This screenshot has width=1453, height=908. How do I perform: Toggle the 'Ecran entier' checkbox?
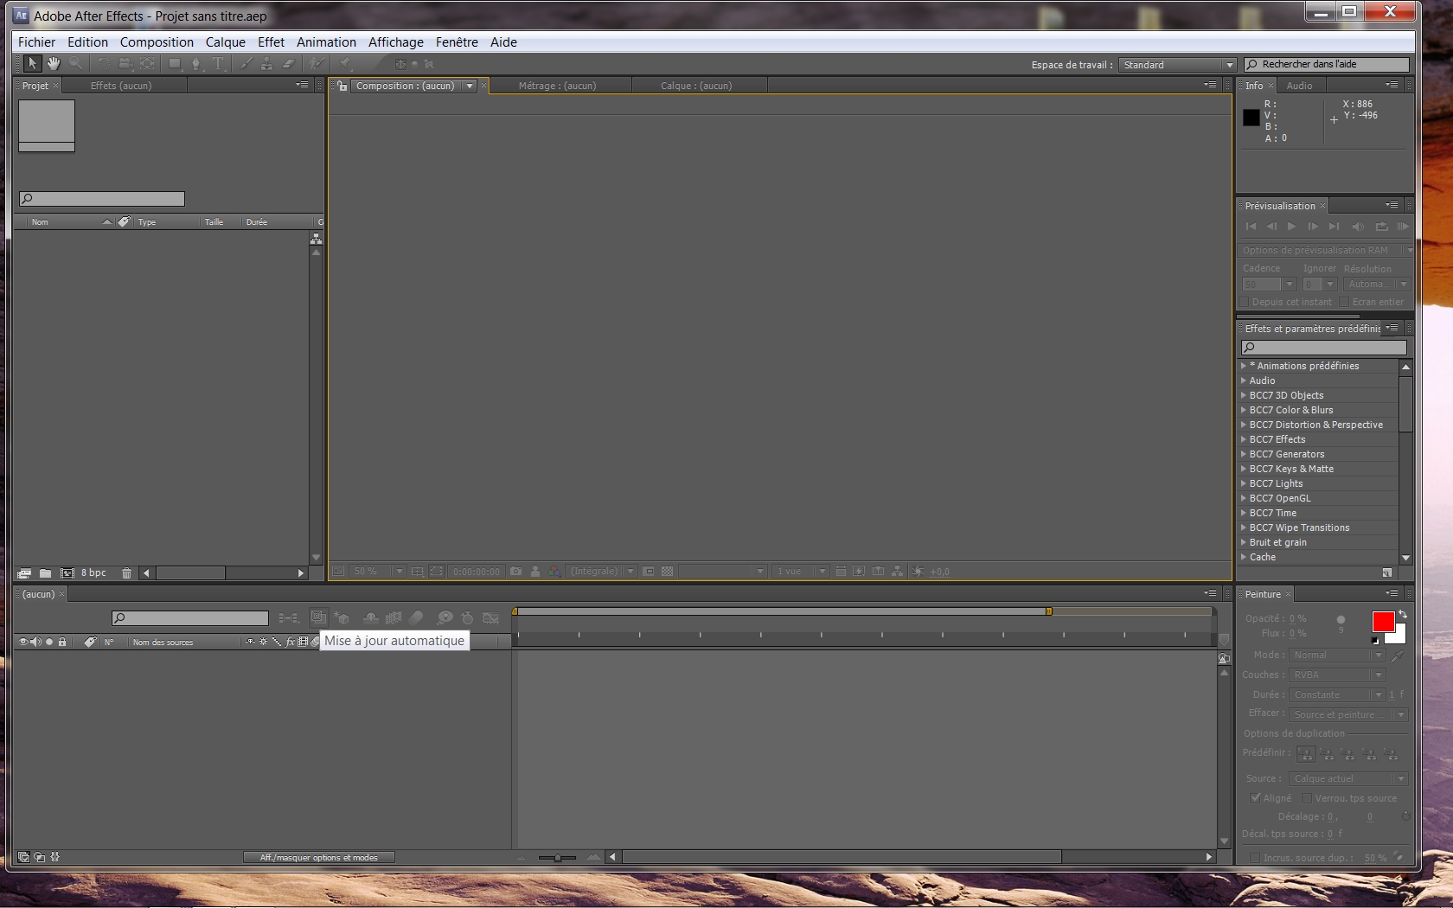[x=1344, y=302]
